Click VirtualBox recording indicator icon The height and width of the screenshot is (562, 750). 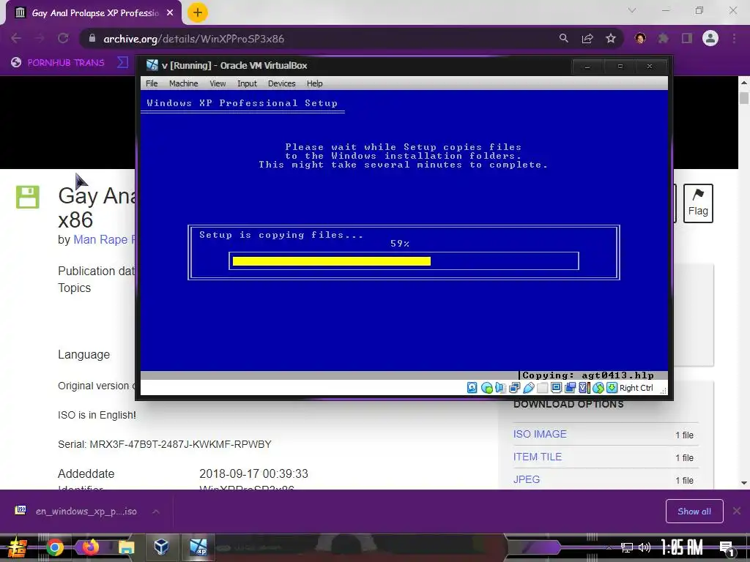pyautogui.click(x=570, y=388)
